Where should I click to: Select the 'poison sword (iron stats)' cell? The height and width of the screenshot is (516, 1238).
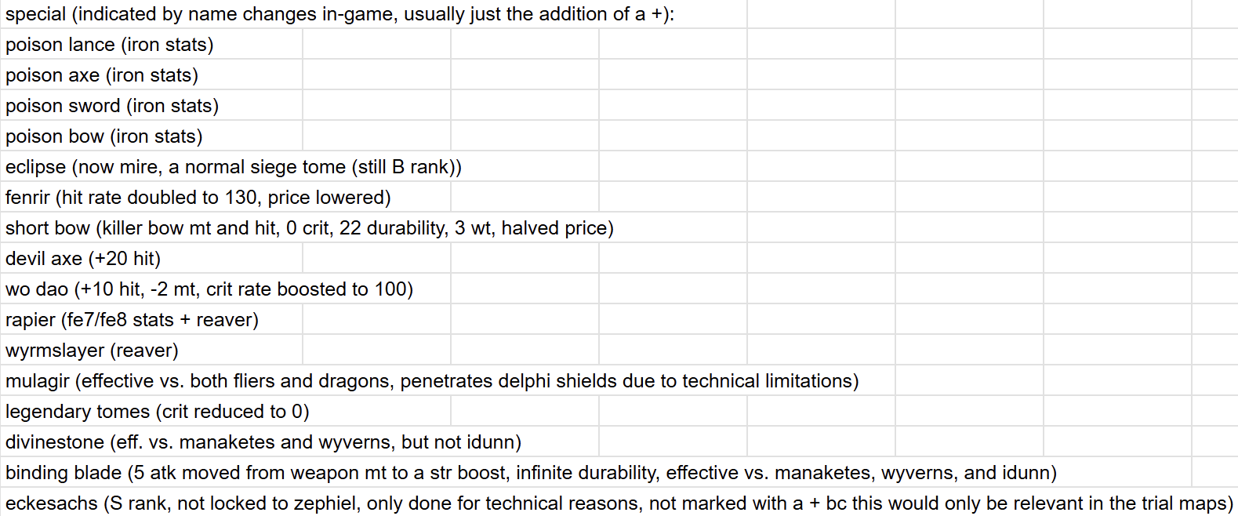pyautogui.click(x=112, y=106)
